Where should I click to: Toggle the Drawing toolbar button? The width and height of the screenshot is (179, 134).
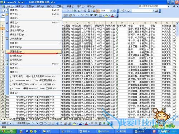(98, 11)
